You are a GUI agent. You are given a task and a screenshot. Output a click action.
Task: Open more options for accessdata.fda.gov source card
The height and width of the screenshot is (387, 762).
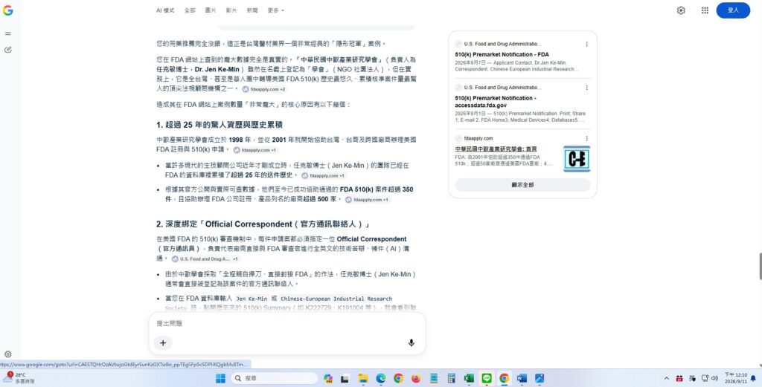pos(586,88)
